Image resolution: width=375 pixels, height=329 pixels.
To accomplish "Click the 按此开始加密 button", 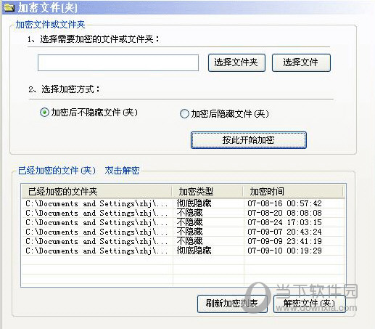I will [249, 140].
